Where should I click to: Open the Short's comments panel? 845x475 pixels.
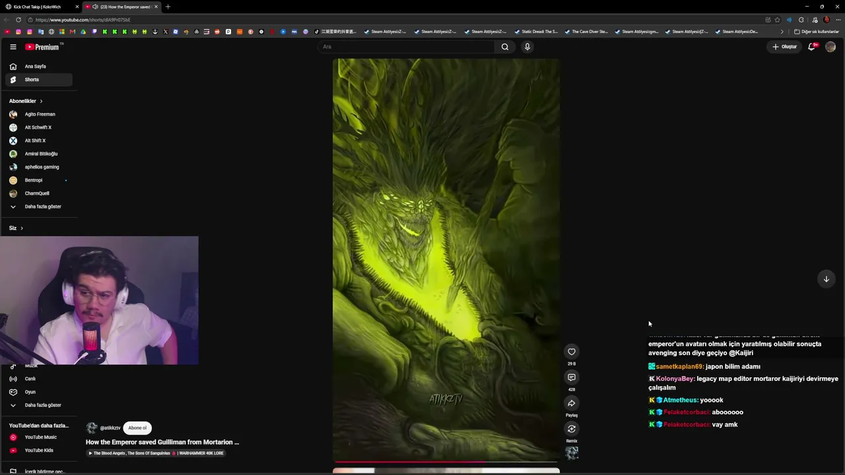tap(572, 377)
